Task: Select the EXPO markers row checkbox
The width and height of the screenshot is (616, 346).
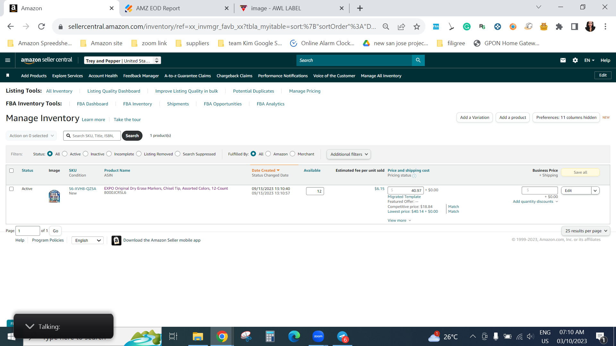Action: point(12,189)
